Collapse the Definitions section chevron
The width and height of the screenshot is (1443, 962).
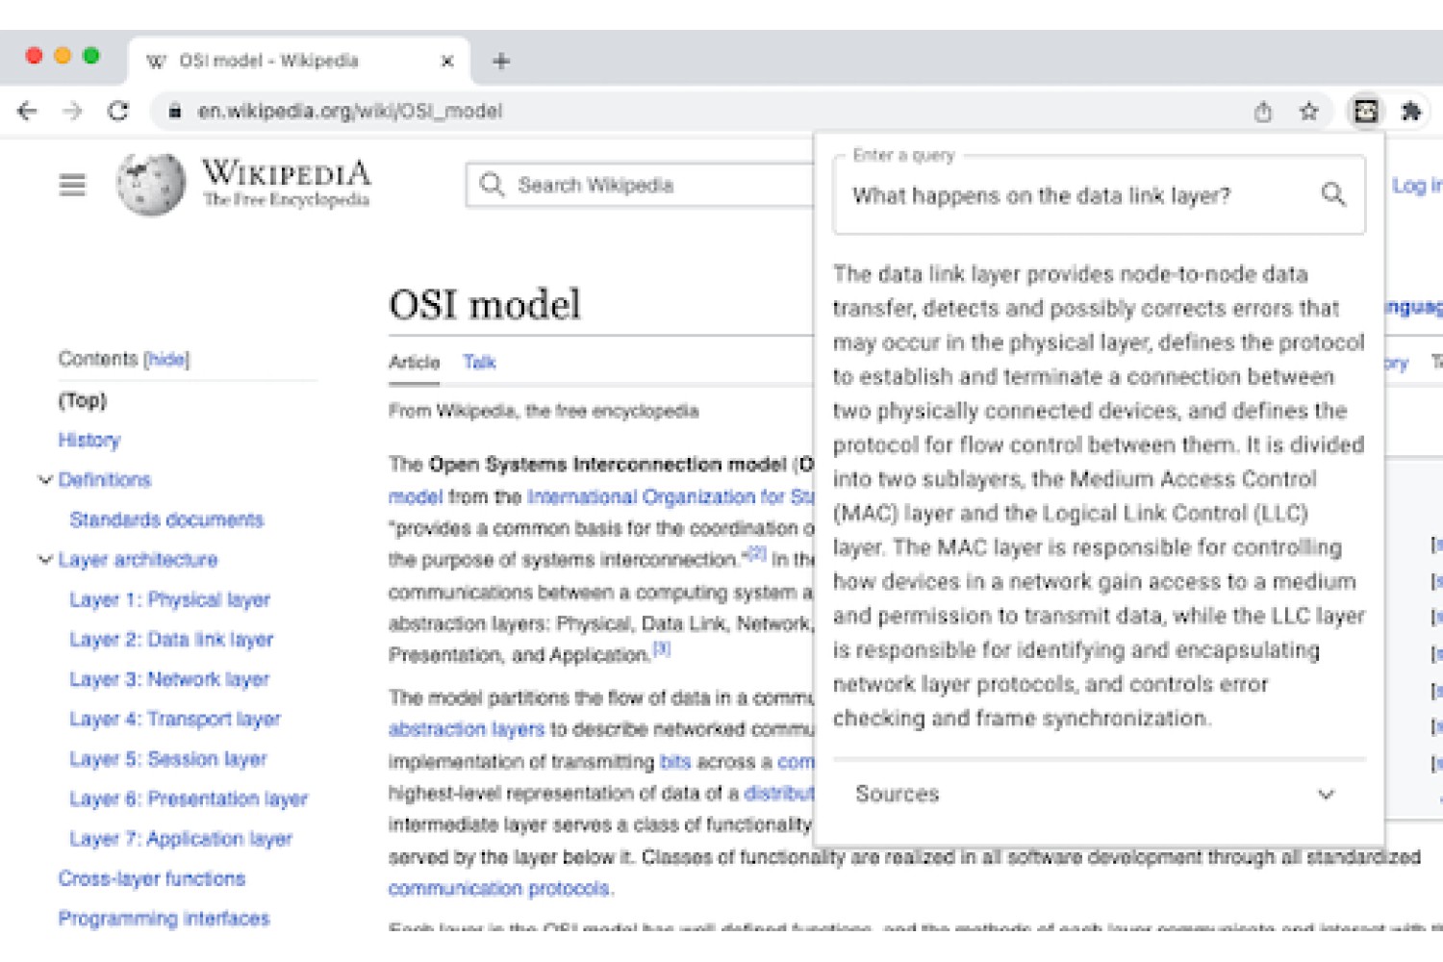(x=44, y=479)
